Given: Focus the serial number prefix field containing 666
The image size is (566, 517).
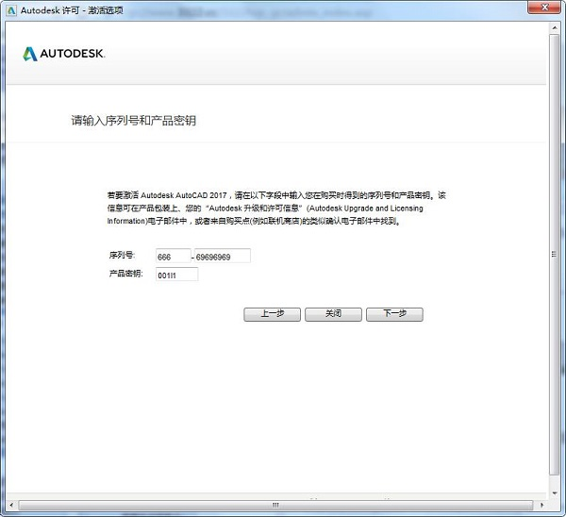Looking at the screenshot, I should (x=173, y=256).
